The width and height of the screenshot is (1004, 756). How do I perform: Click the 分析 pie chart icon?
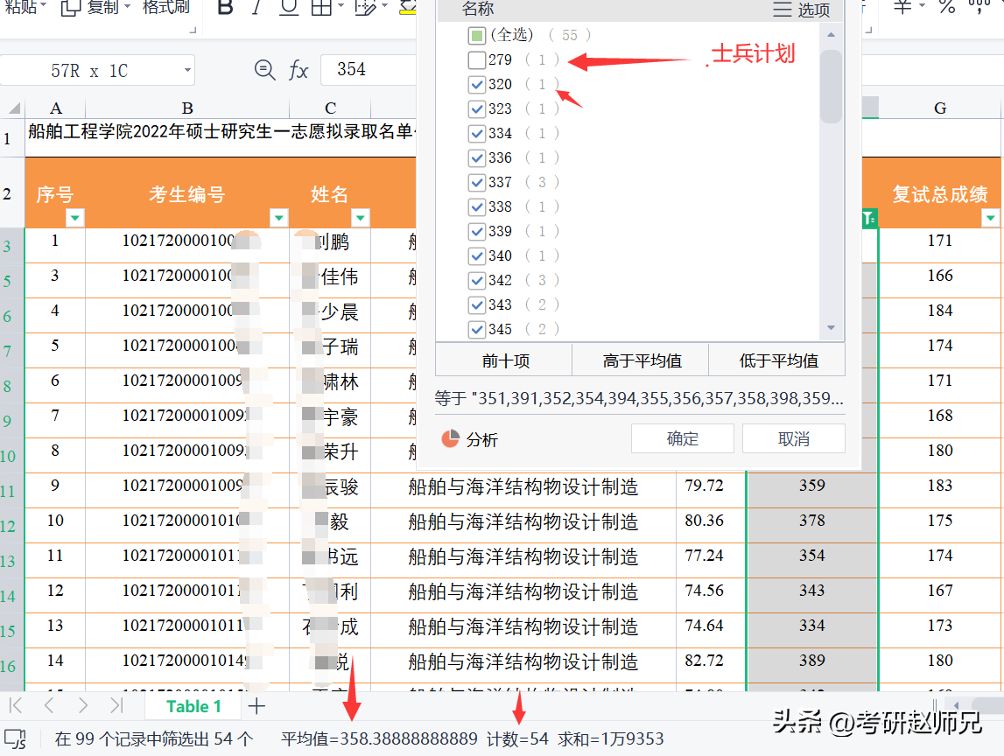(450, 438)
